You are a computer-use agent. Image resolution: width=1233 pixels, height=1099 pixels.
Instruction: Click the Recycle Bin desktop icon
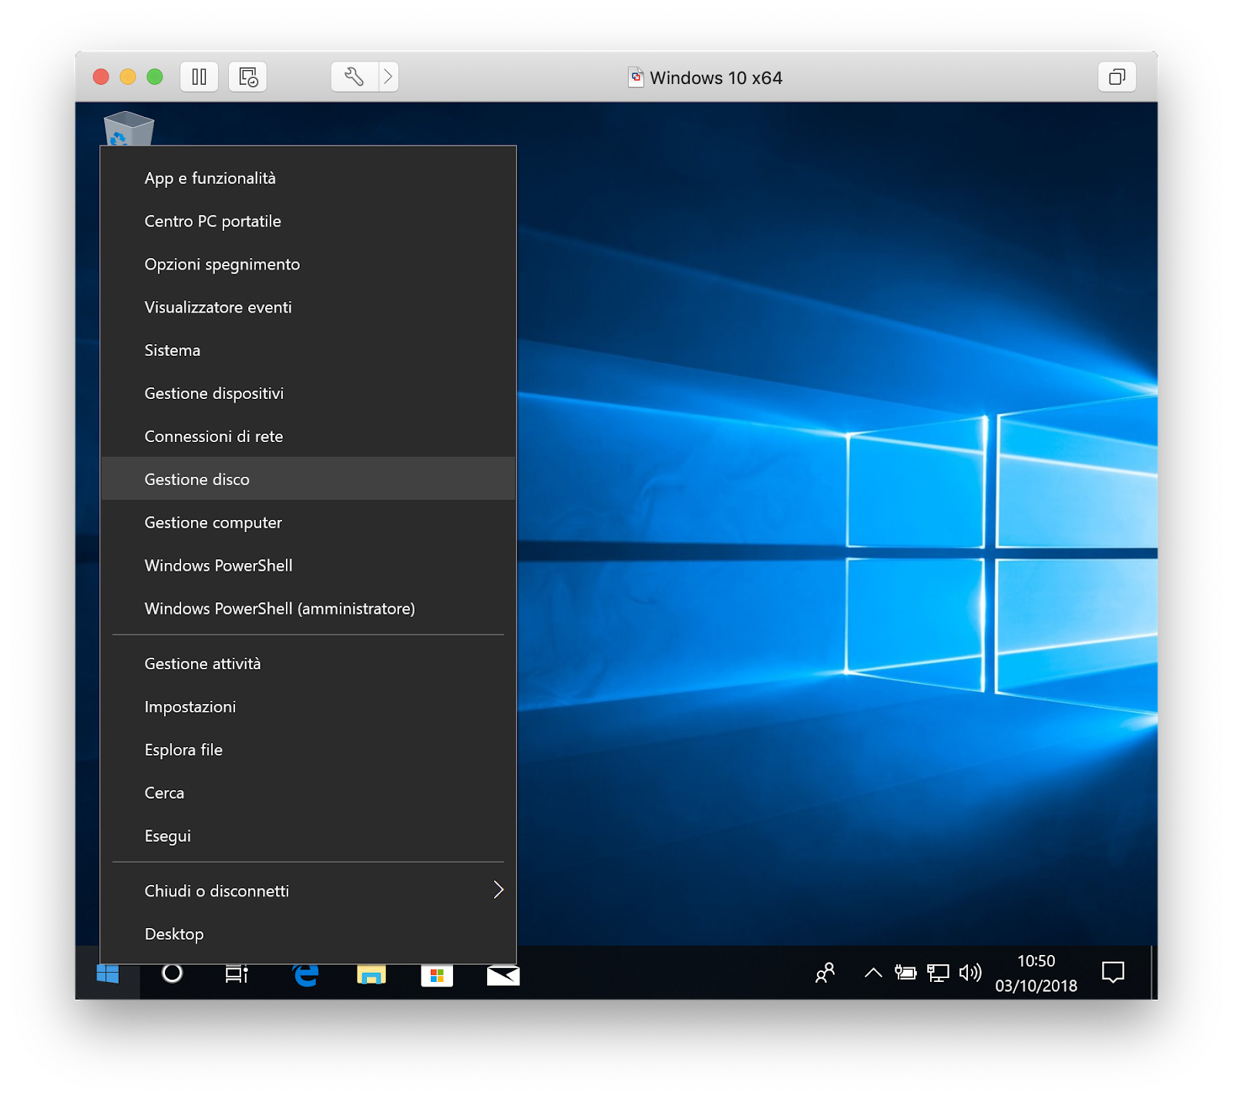pyautogui.click(x=129, y=128)
